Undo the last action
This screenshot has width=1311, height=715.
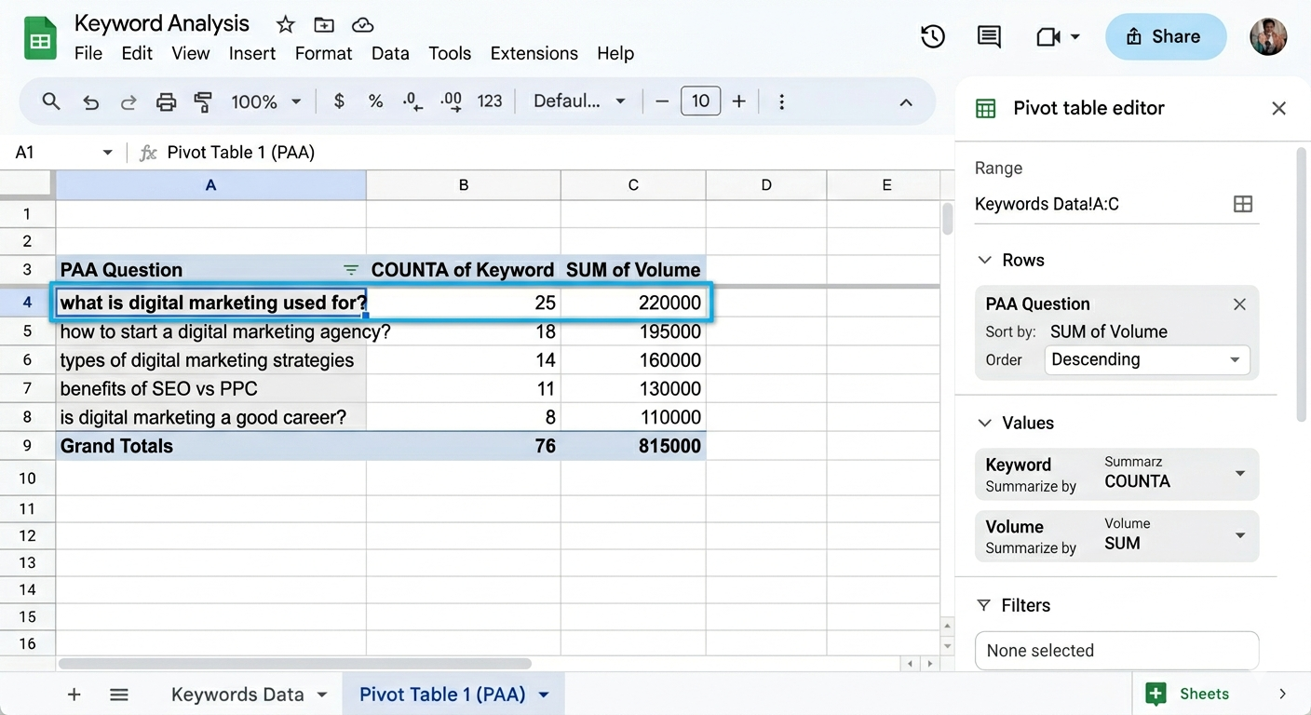click(90, 101)
